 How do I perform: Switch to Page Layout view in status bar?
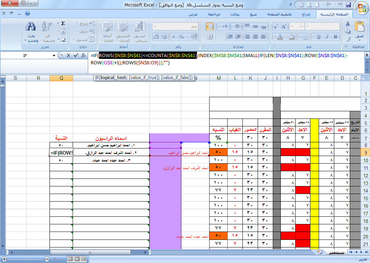point(77,259)
